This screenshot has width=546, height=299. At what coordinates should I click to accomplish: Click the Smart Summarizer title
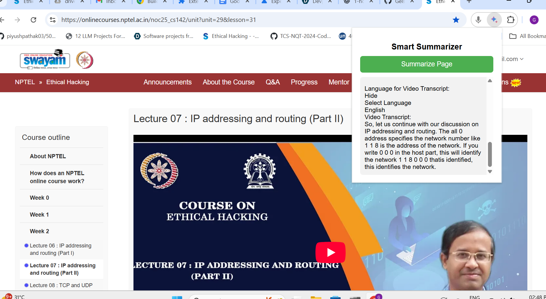pos(426,47)
